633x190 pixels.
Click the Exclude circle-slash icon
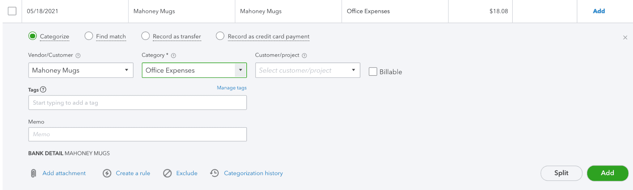tap(168, 173)
